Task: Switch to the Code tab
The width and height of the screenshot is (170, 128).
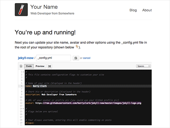Action: point(29,66)
